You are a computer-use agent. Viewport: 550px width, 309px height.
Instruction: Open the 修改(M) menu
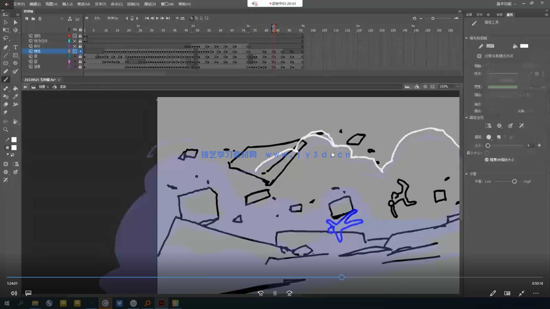(x=83, y=4)
